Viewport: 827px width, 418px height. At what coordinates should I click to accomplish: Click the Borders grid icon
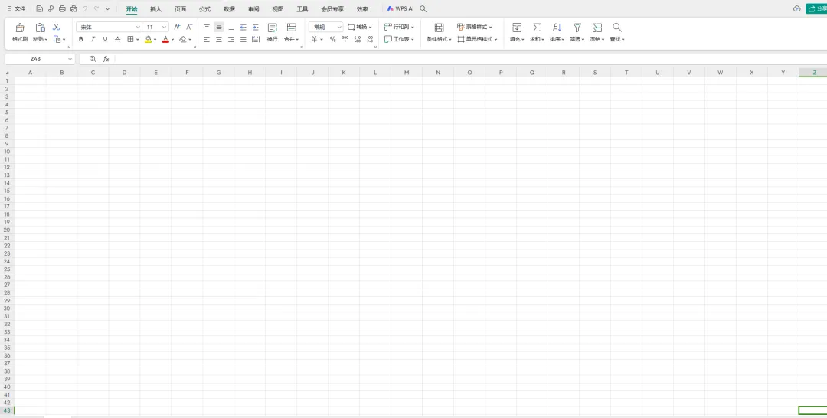point(130,40)
